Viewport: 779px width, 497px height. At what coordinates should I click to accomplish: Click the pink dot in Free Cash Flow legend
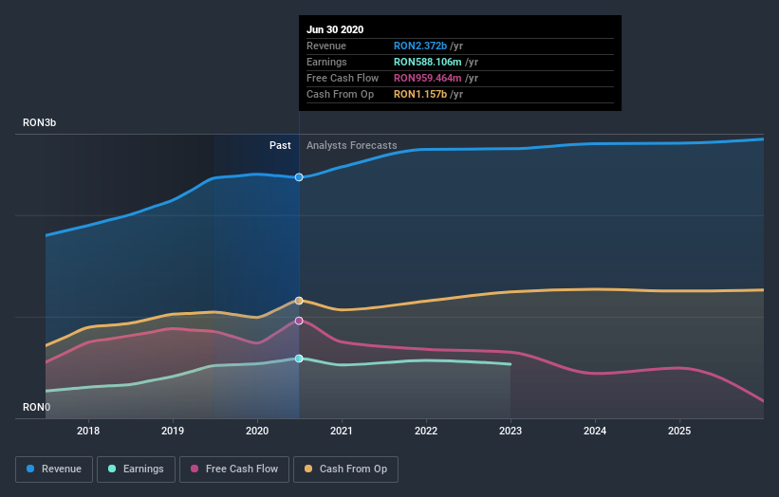(x=195, y=469)
